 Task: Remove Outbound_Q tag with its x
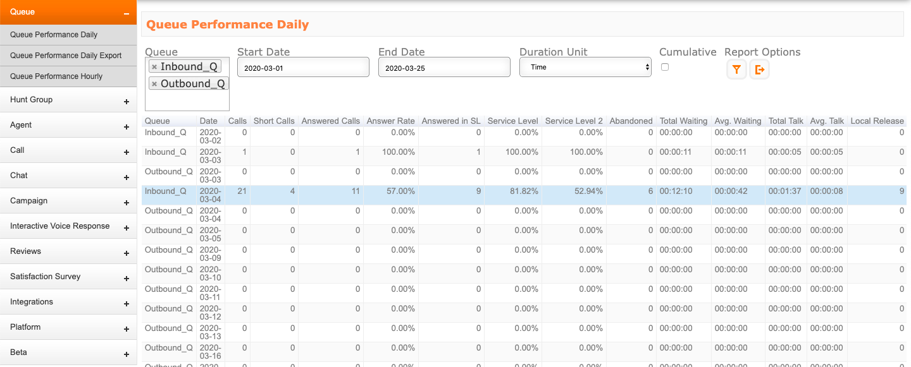pyautogui.click(x=154, y=84)
